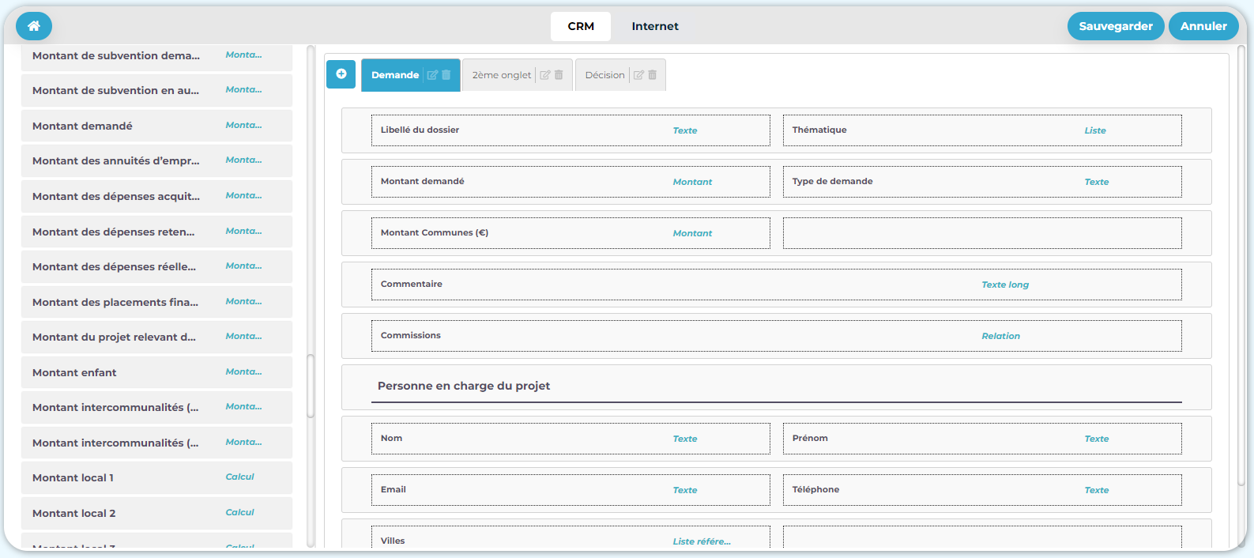Click the left field list scrollbar

pyautogui.click(x=311, y=386)
